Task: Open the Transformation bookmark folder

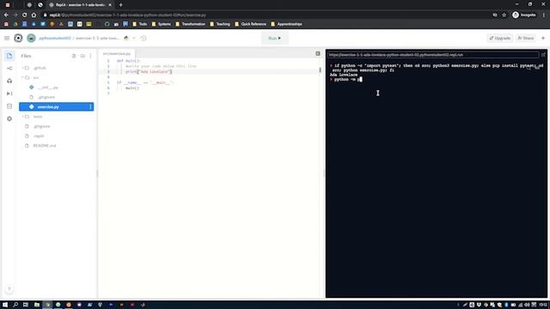Action: tap(190, 24)
